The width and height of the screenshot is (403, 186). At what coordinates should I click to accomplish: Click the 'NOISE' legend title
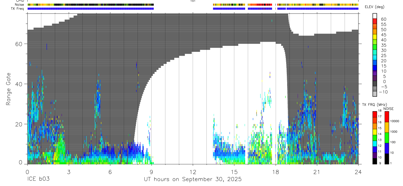[388, 109]
